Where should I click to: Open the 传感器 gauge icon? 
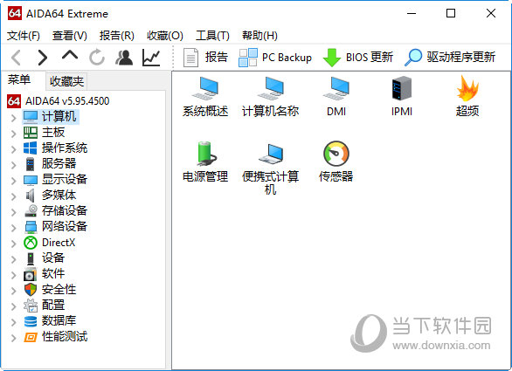click(336, 154)
